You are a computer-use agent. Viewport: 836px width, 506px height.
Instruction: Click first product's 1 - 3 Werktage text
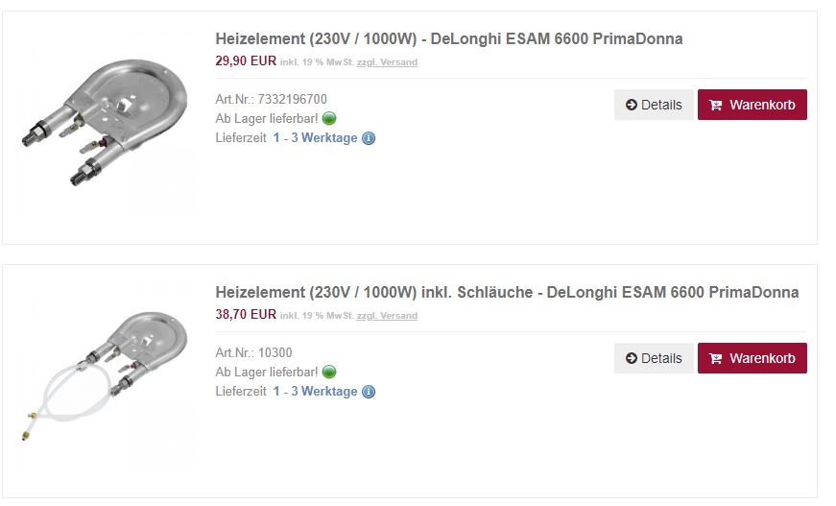pyautogui.click(x=315, y=138)
